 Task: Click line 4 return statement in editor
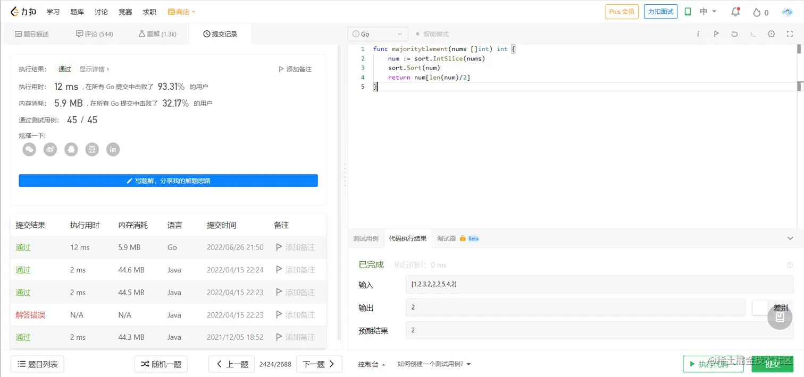point(429,78)
